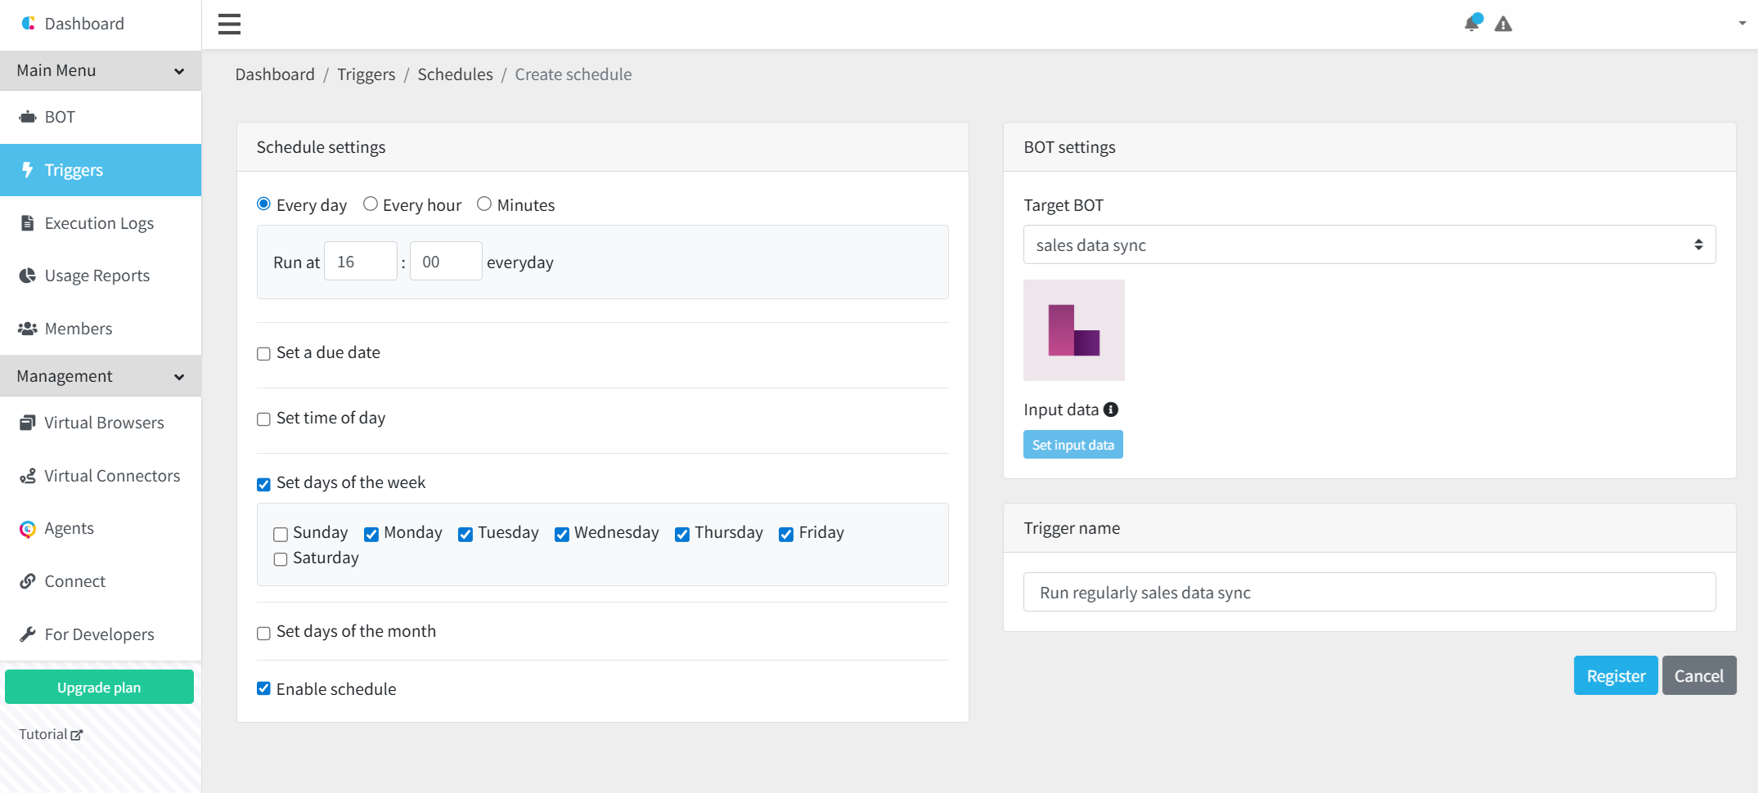
Task: Open Virtual Browsers page
Action: [101, 423]
